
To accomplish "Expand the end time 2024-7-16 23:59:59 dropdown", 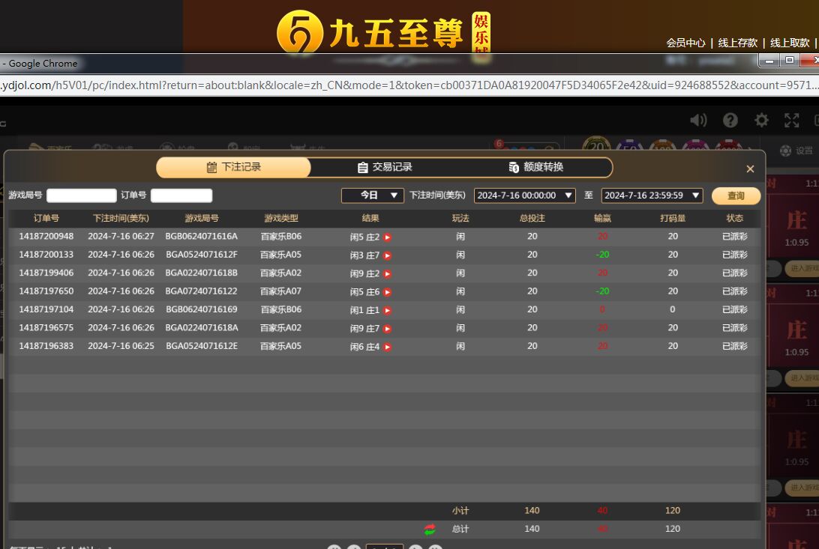I will coord(652,195).
